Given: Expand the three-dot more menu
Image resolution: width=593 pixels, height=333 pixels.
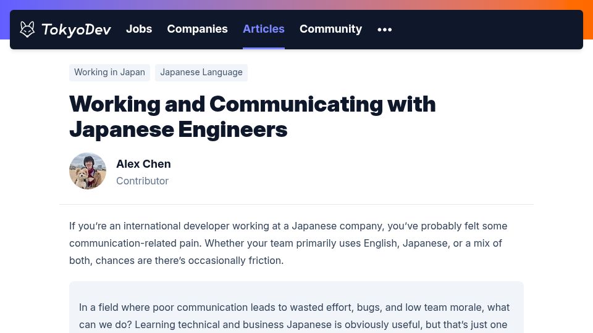Looking at the screenshot, I should [x=385, y=30].
